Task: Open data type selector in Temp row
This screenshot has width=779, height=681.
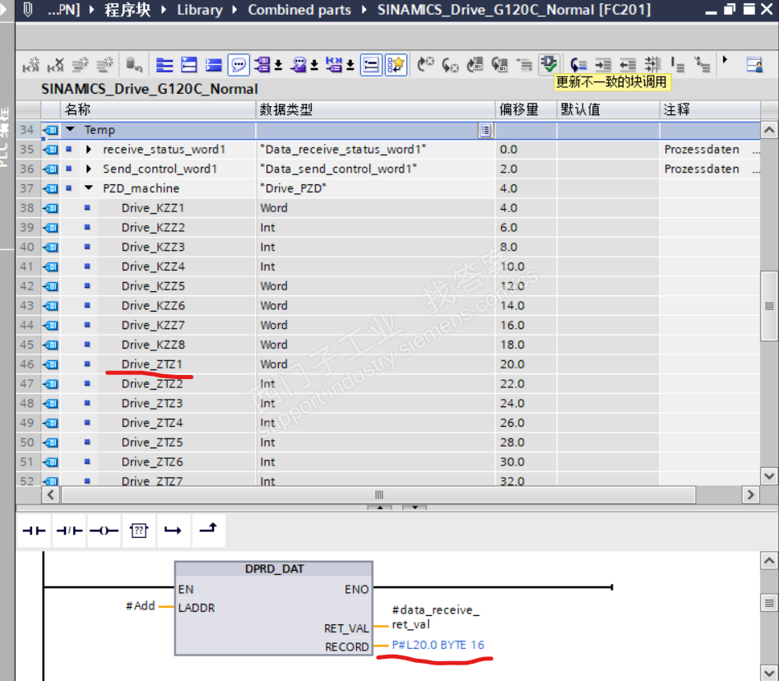Action: [485, 130]
